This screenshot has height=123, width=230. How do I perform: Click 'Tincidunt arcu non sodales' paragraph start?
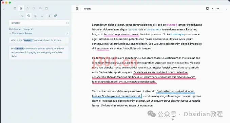coord(107,91)
